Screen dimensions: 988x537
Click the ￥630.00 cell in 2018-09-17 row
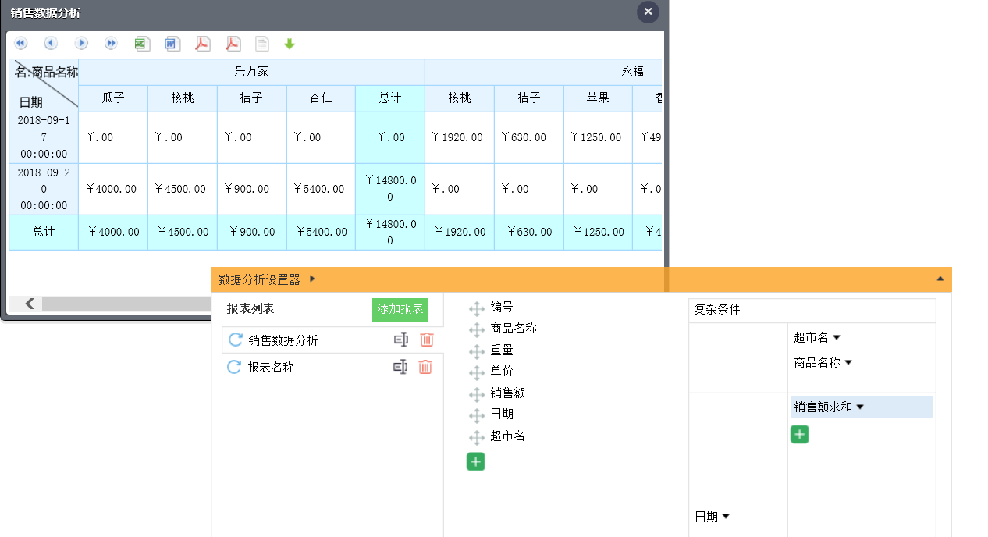click(x=528, y=137)
